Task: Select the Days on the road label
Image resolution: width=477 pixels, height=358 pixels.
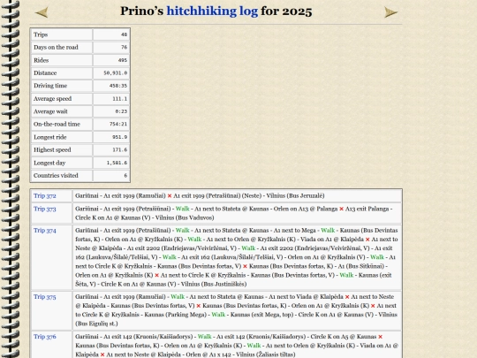Action: [56, 47]
